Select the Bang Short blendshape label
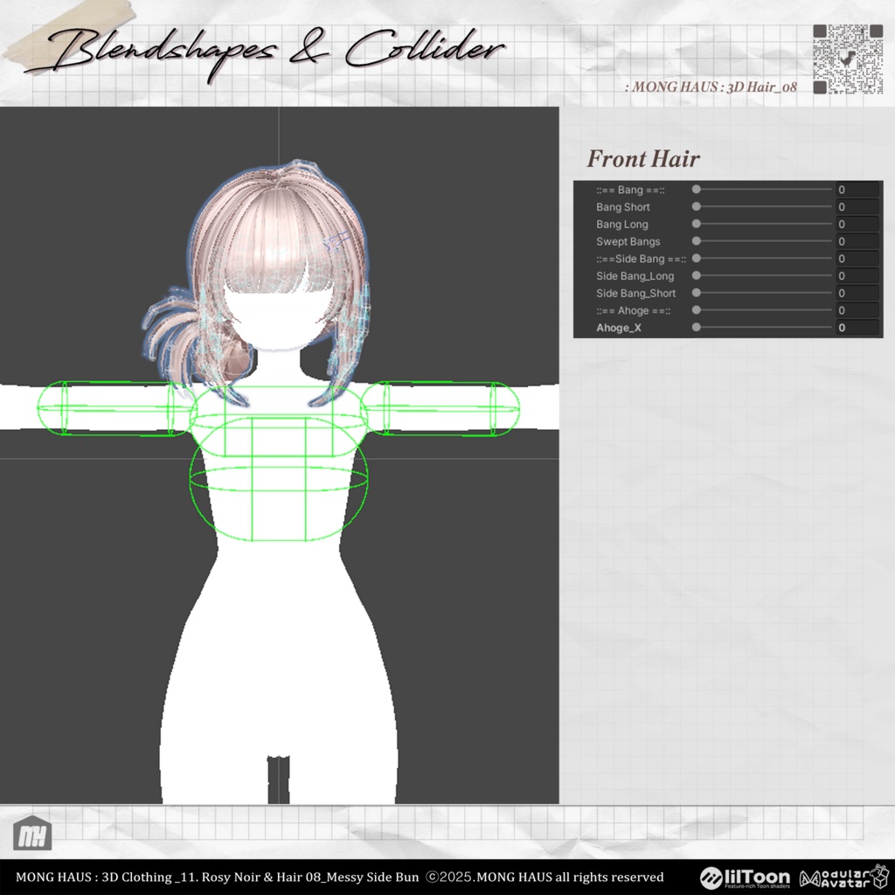This screenshot has height=895, width=895. pos(622,207)
